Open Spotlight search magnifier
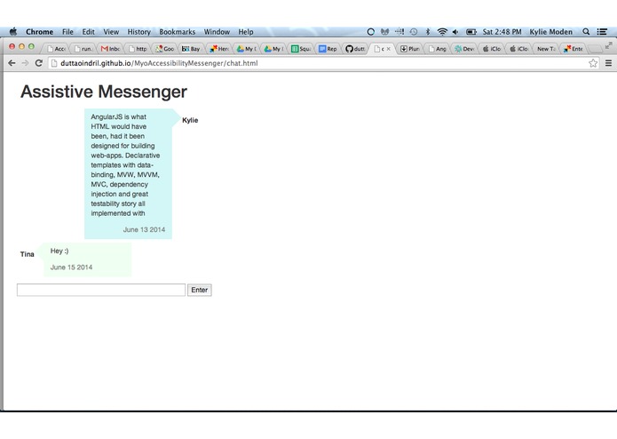The image size is (617, 439). point(586,31)
